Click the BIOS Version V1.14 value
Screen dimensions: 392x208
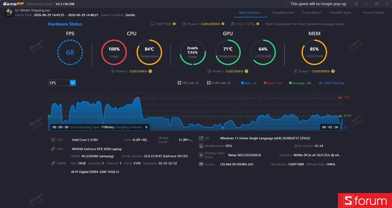tap(319, 146)
